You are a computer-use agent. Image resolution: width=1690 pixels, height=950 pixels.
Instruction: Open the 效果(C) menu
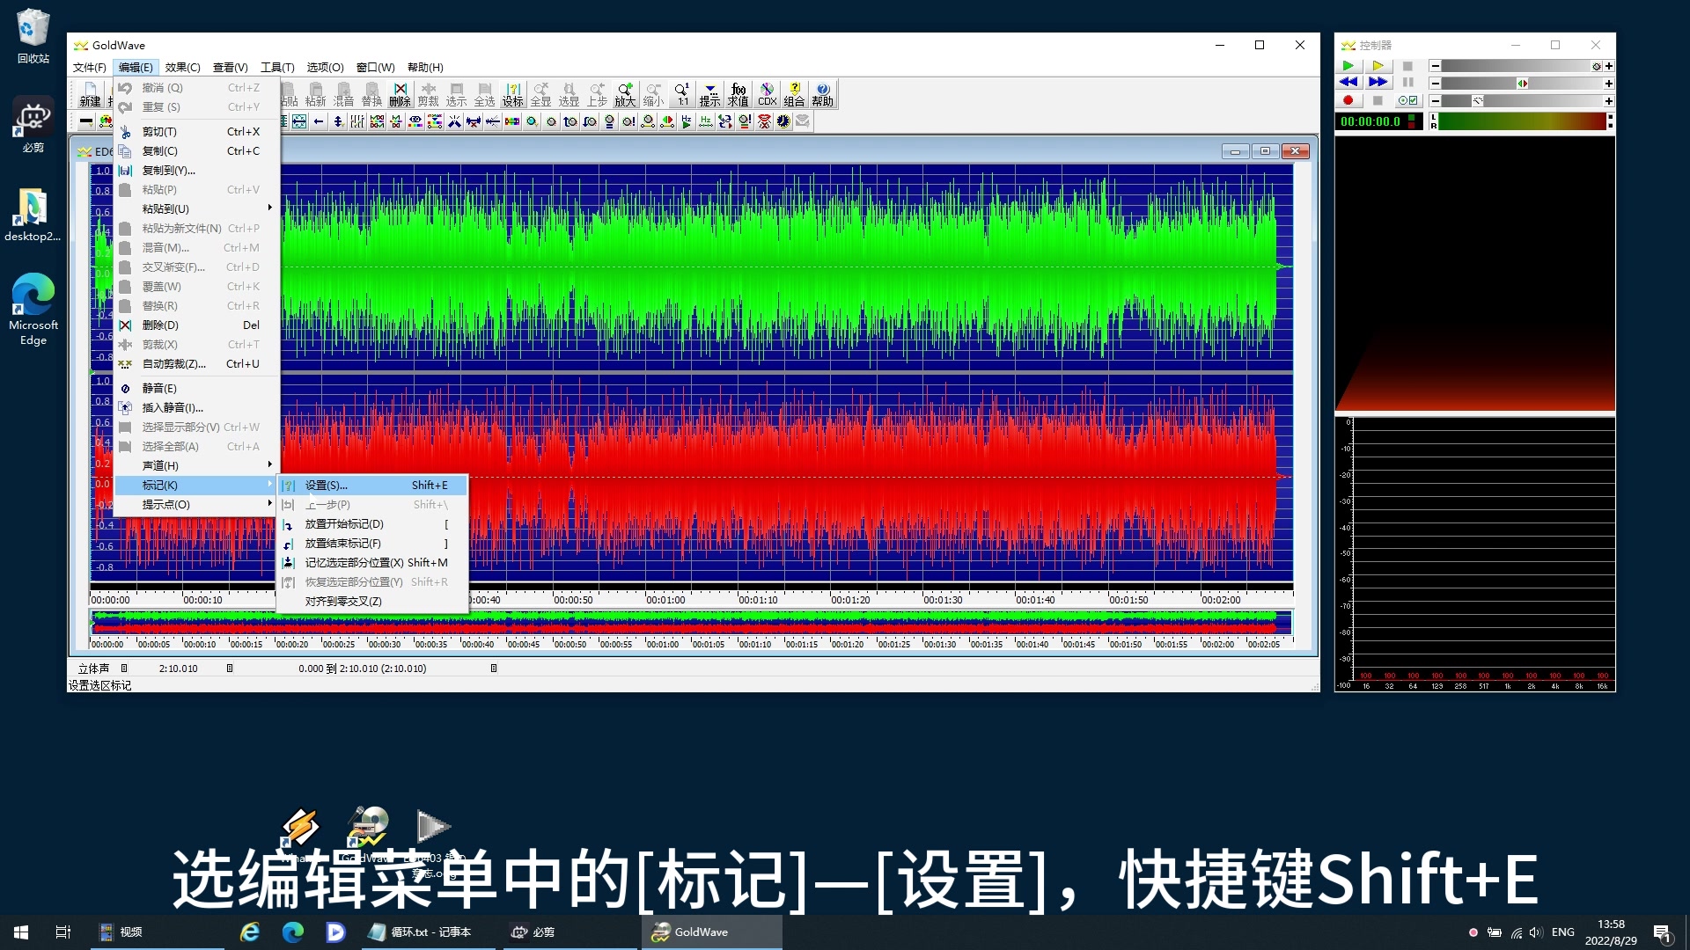coord(182,67)
